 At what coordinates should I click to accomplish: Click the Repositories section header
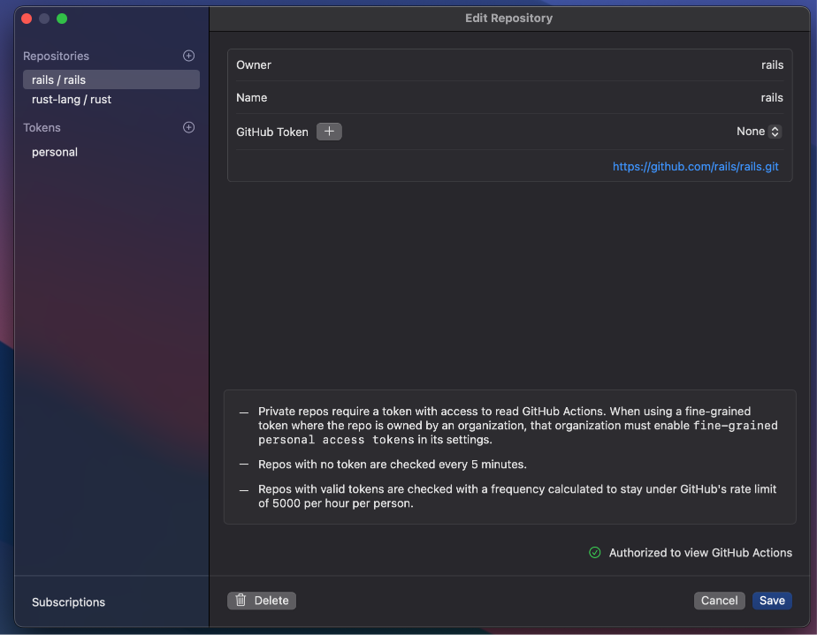pyautogui.click(x=56, y=57)
